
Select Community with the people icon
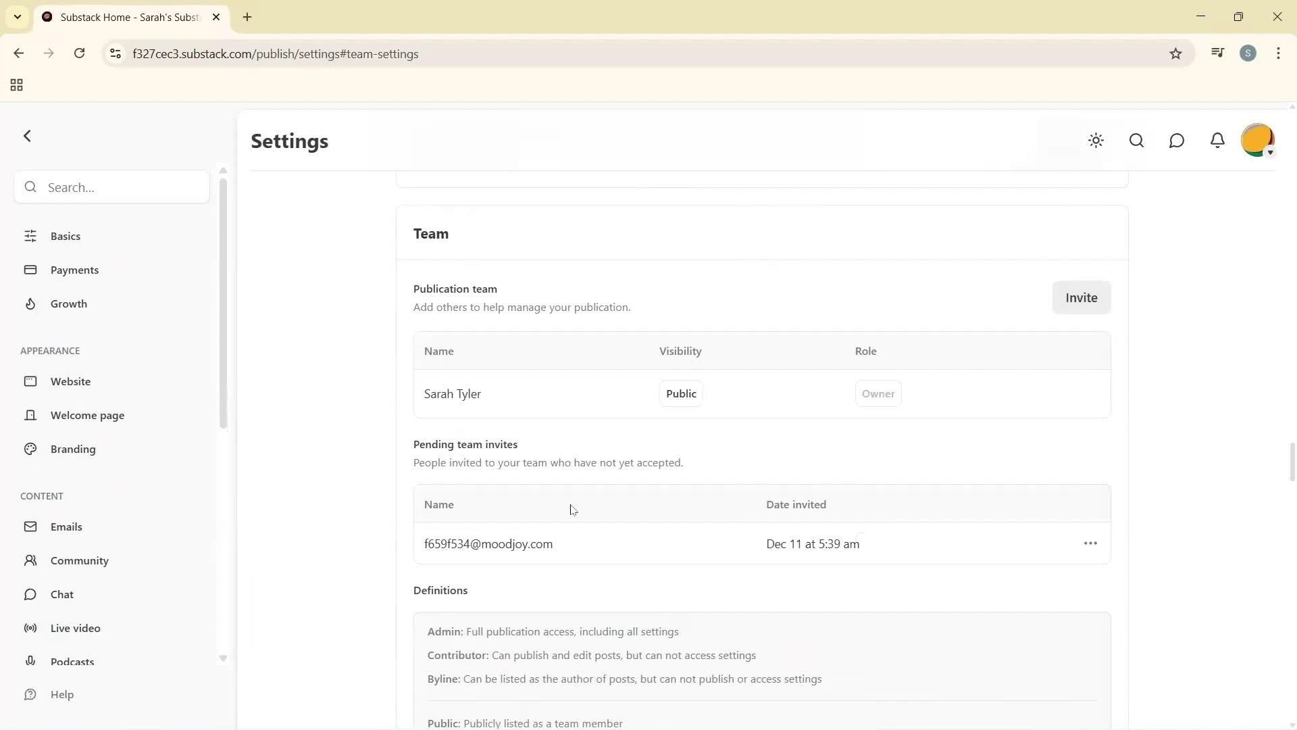coord(30,560)
